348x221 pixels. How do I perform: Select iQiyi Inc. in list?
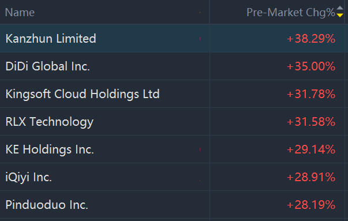click(172, 177)
